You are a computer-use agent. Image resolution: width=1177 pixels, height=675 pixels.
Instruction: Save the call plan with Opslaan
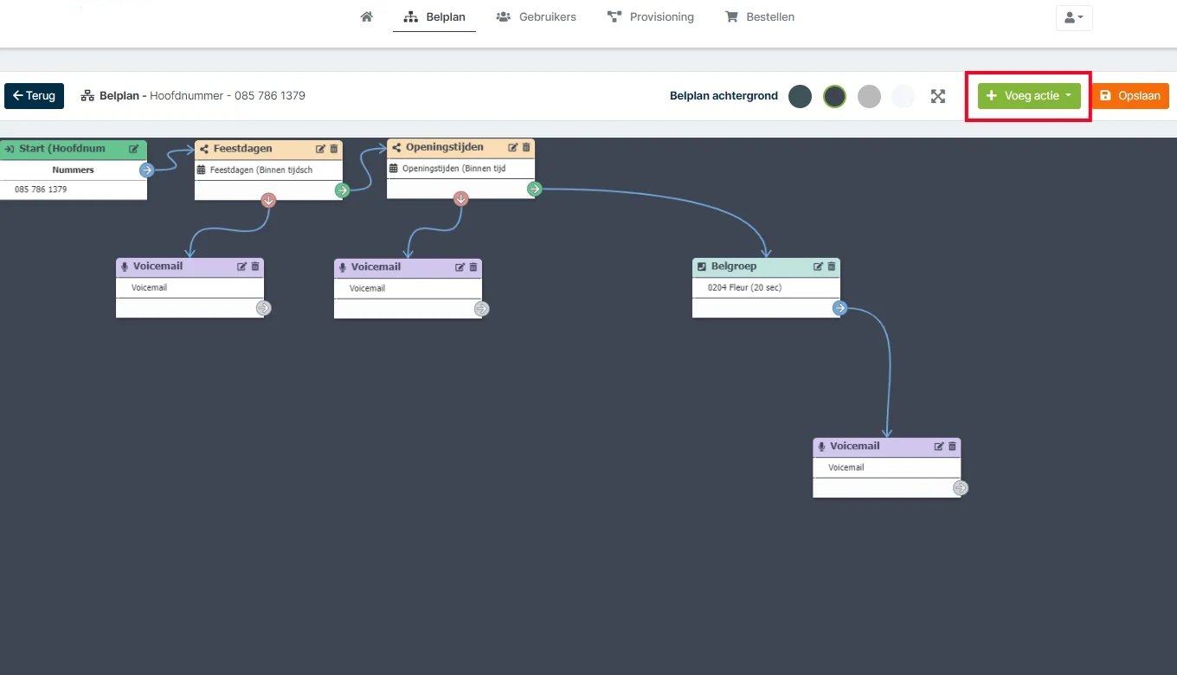(x=1130, y=96)
